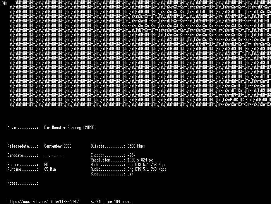Viewport: 271px width, 204px height.
Task: Click the small glyph characters in top-left corner
Action: pyautogui.click(x=5, y=2)
